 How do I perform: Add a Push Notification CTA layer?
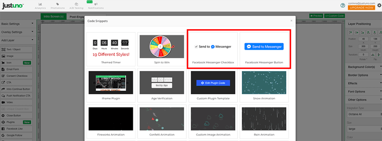coord(16,96)
